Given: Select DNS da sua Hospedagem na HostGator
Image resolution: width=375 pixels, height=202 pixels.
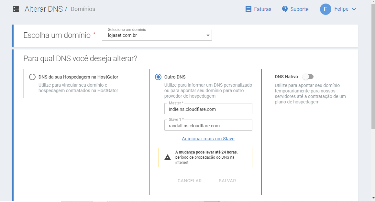Looking at the screenshot, I should (32, 77).
